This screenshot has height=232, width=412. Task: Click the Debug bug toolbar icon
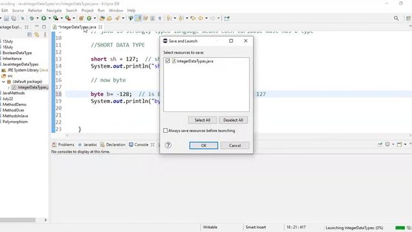[x=32, y=18]
